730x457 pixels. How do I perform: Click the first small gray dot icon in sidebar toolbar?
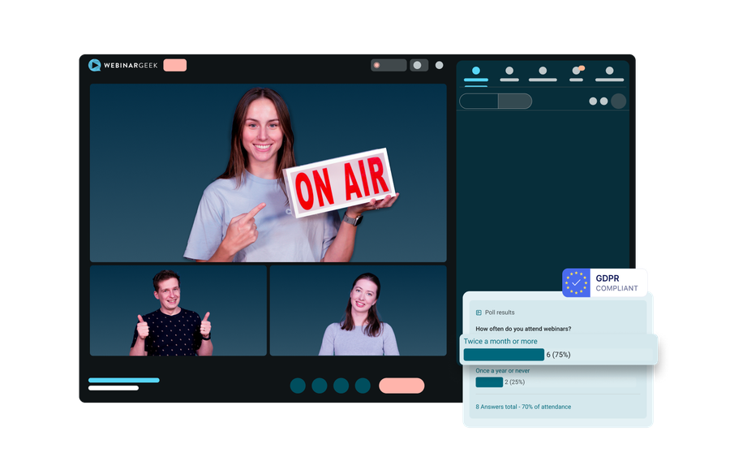(593, 101)
